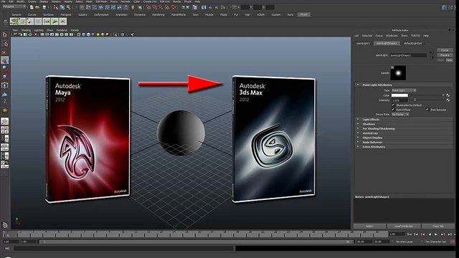This screenshot has height=258, width=459.
Task: Click the MEL command line field
Action: click(124, 249)
